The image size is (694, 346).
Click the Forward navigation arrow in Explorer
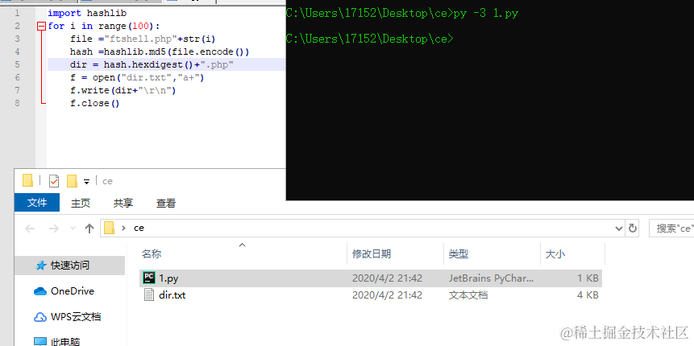click(x=53, y=229)
